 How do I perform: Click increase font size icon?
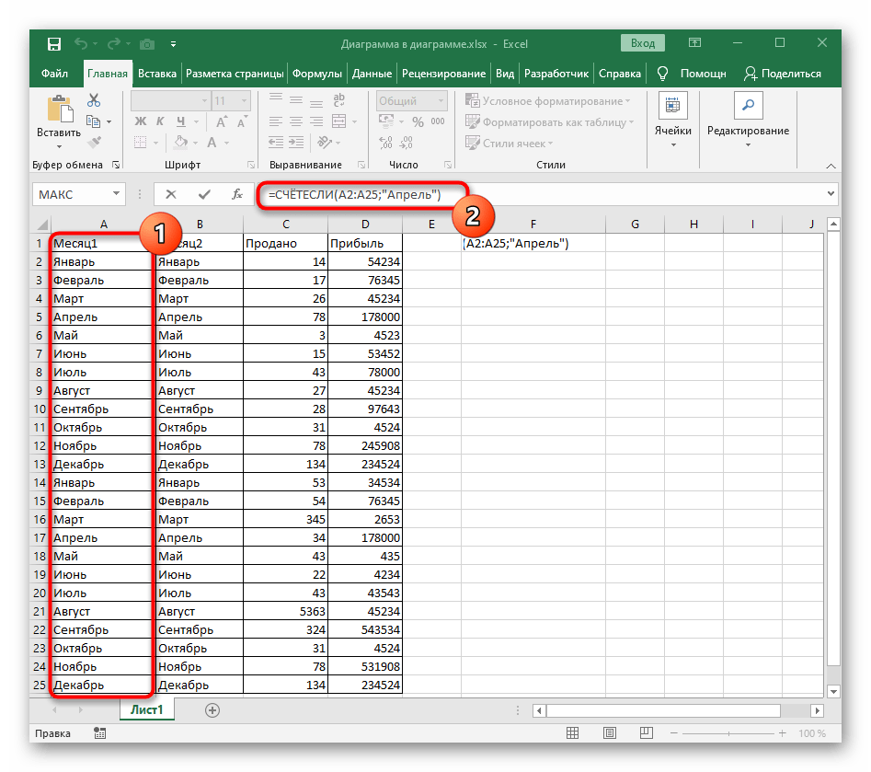click(x=221, y=121)
